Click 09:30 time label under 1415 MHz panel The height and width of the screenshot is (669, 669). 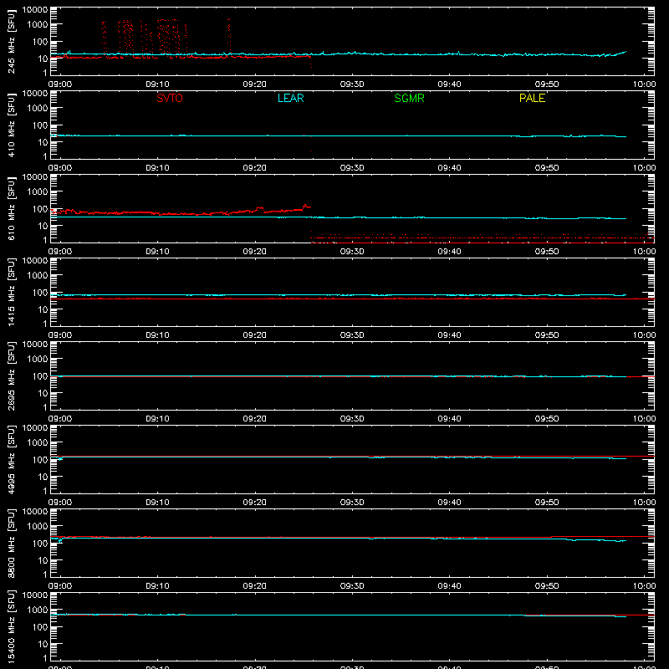[352, 335]
